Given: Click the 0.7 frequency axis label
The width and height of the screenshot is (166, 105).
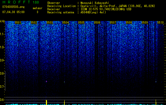Looking at the screenshot, I should (x=2, y=87).
